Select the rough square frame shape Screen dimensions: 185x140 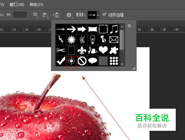point(103,29)
